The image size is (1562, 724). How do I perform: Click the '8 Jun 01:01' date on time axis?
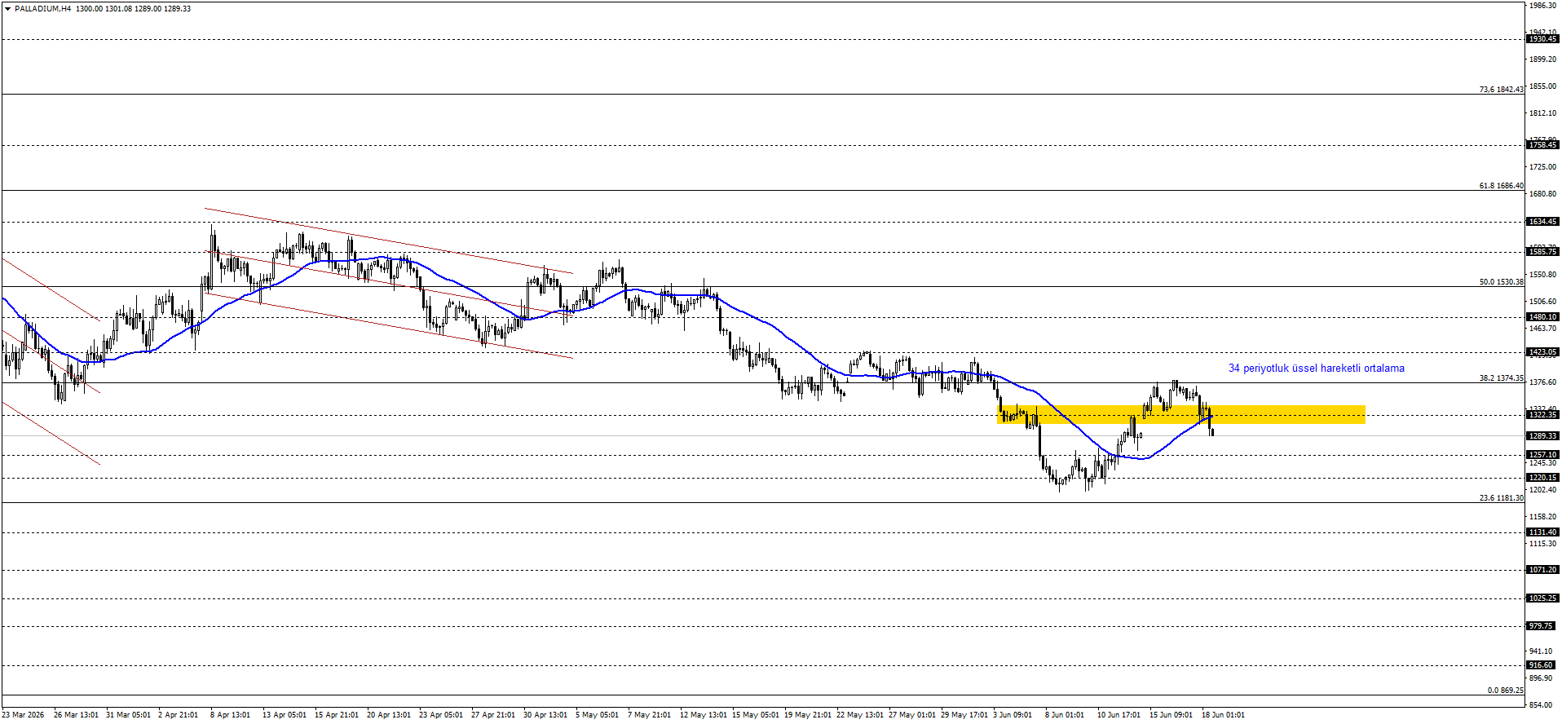coord(1065,715)
